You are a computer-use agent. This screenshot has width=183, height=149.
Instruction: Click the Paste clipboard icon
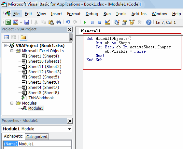pyautogui.click(x=51, y=22)
